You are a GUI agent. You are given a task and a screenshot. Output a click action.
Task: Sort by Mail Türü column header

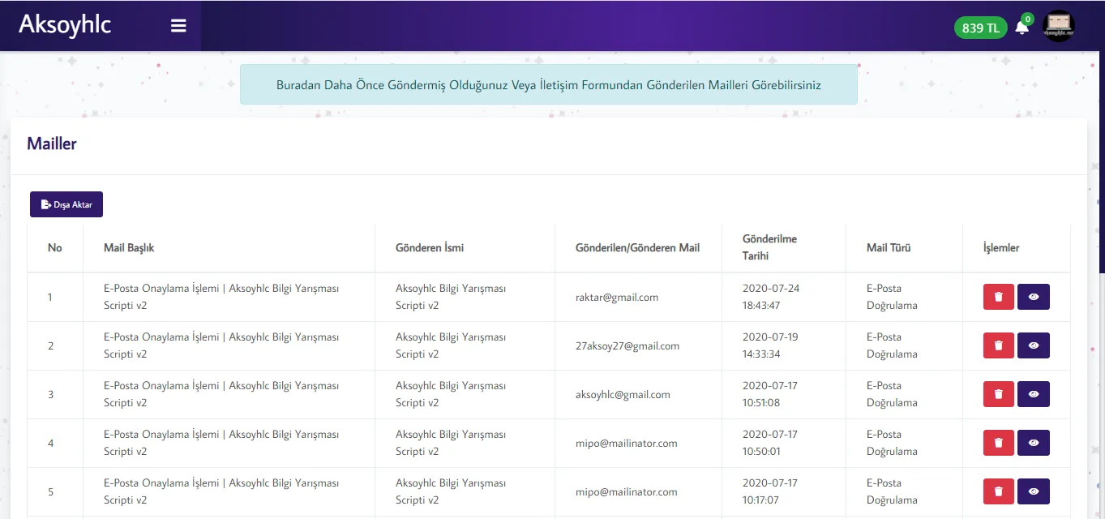tap(904, 247)
